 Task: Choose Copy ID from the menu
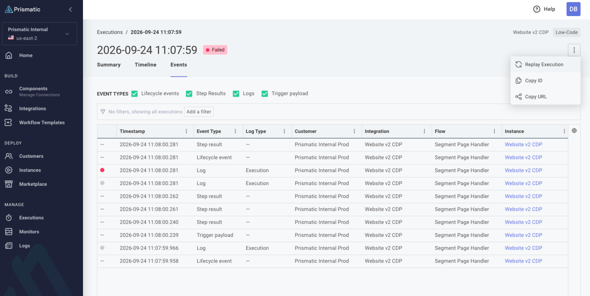coord(545,81)
